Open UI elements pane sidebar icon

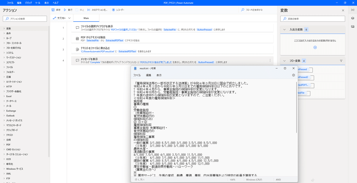pyautogui.click(x=353, y=18)
